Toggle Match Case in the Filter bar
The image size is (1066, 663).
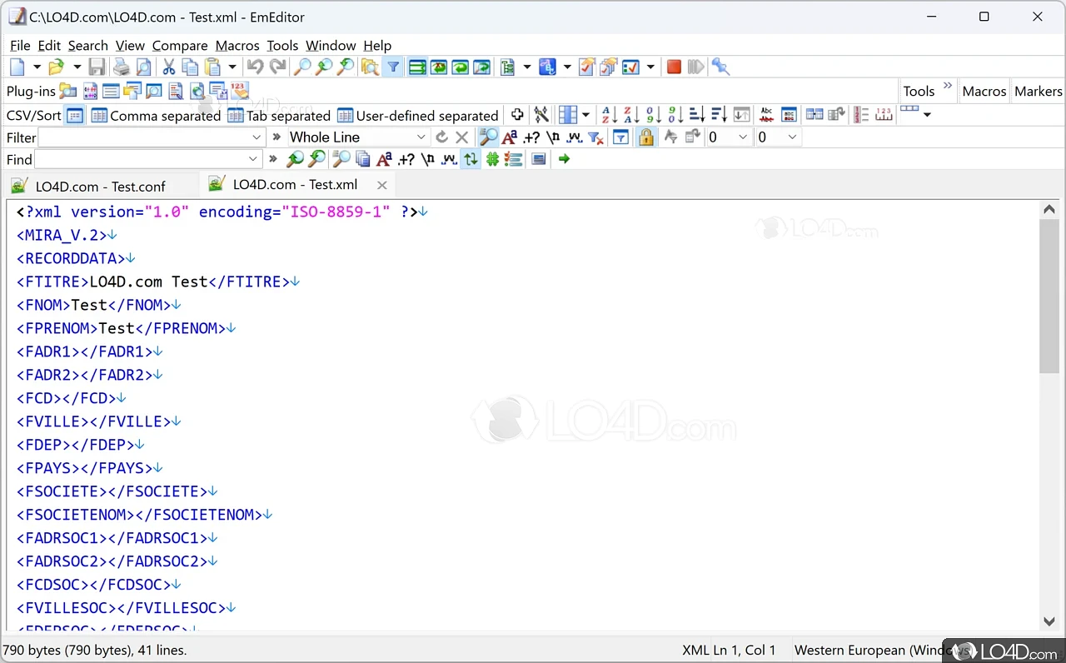(510, 137)
